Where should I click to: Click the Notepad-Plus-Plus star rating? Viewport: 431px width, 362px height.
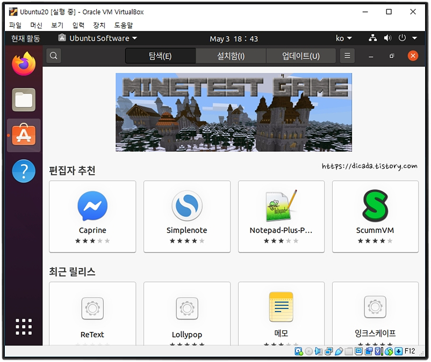(281, 241)
